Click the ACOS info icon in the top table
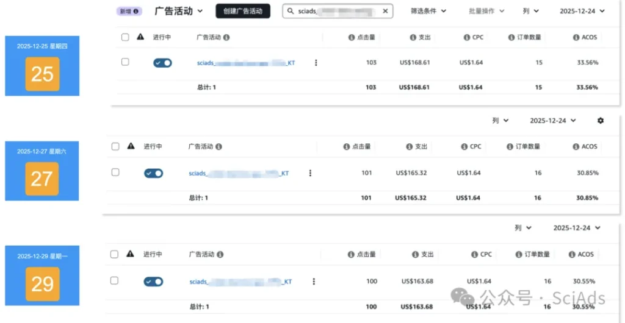 click(576, 37)
